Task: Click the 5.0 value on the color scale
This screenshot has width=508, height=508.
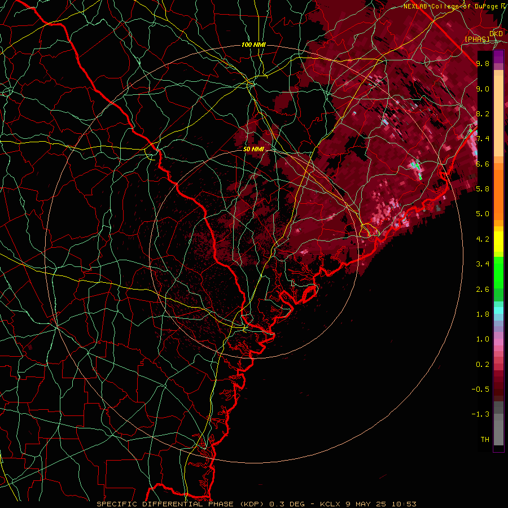Action: pos(483,214)
